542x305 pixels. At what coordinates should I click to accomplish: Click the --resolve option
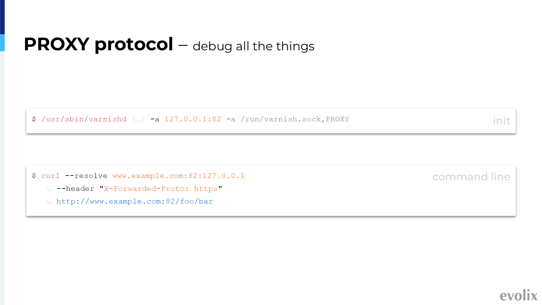pos(86,176)
